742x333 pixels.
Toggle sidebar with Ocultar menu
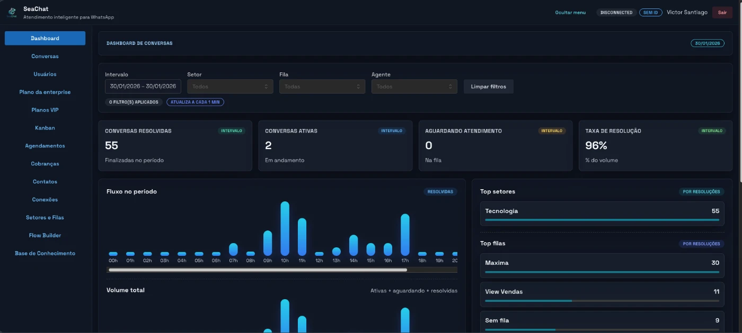[x=570, y=13]
